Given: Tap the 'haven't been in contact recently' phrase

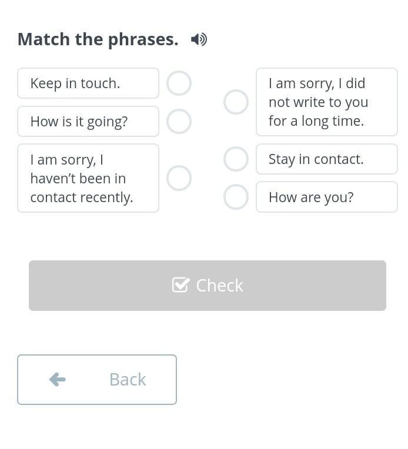Looking at the screenshot, I should point(88,178).
